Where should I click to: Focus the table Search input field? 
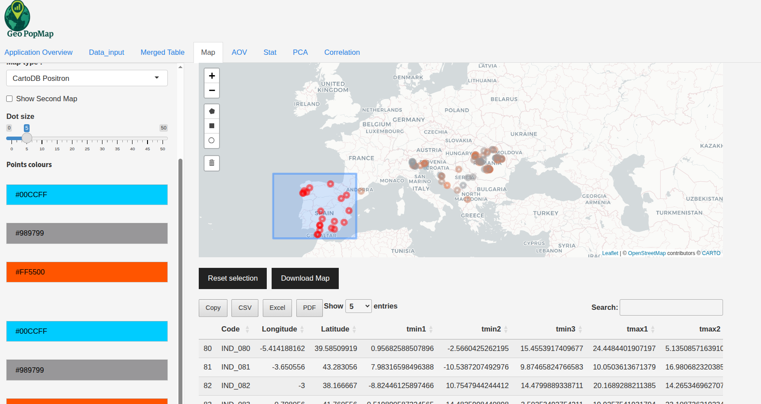pos(671,308)
